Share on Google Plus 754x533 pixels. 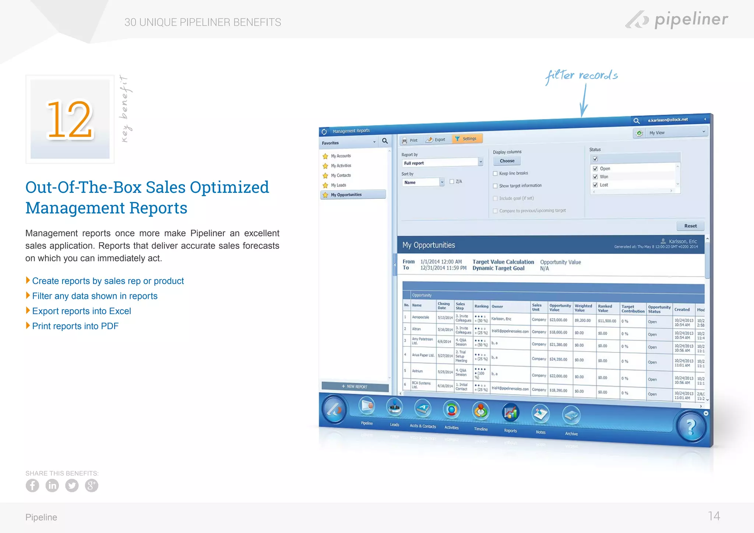91,486
